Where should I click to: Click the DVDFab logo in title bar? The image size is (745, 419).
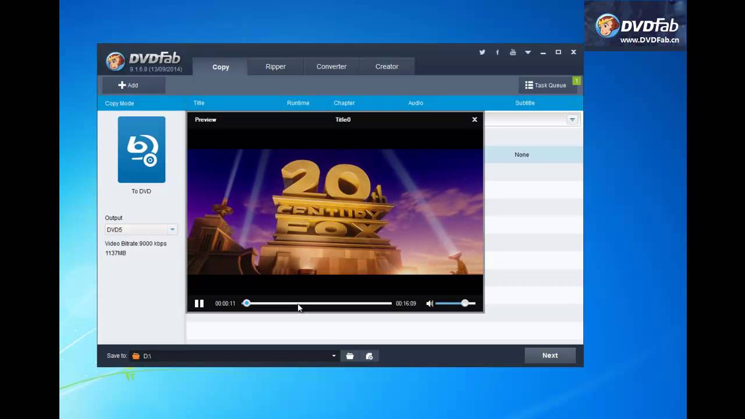[143, 61]
